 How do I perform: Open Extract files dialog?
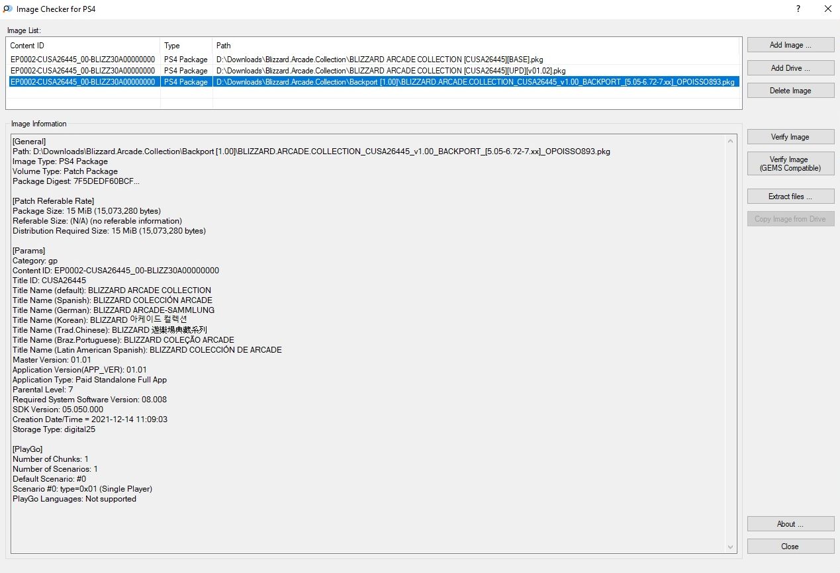coord(790,197)
